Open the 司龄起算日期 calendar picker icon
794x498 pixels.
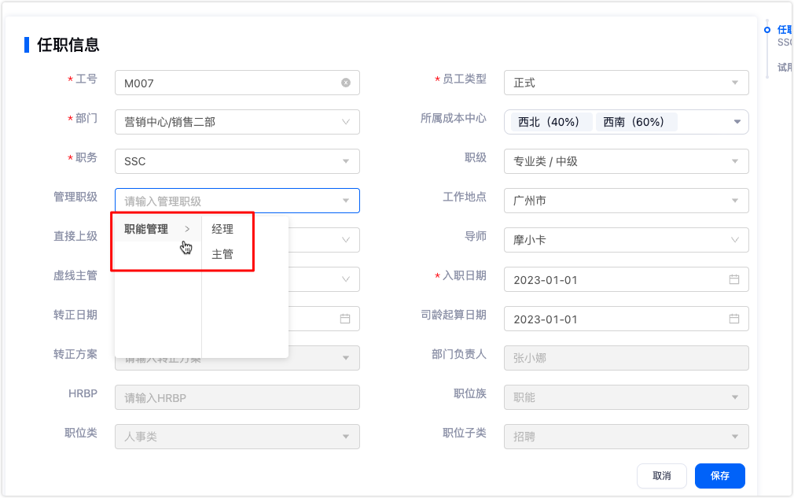[734, 319]
